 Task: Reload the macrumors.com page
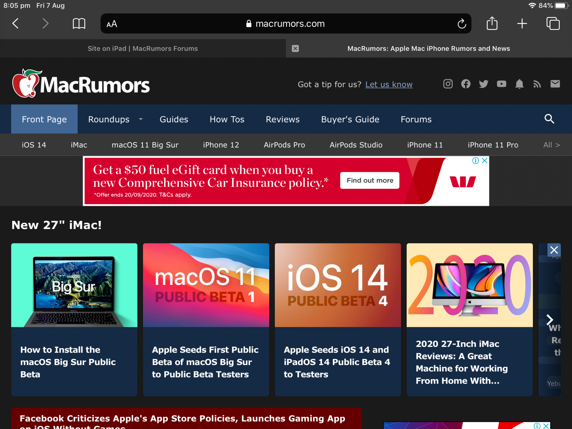tap(462, 23)
